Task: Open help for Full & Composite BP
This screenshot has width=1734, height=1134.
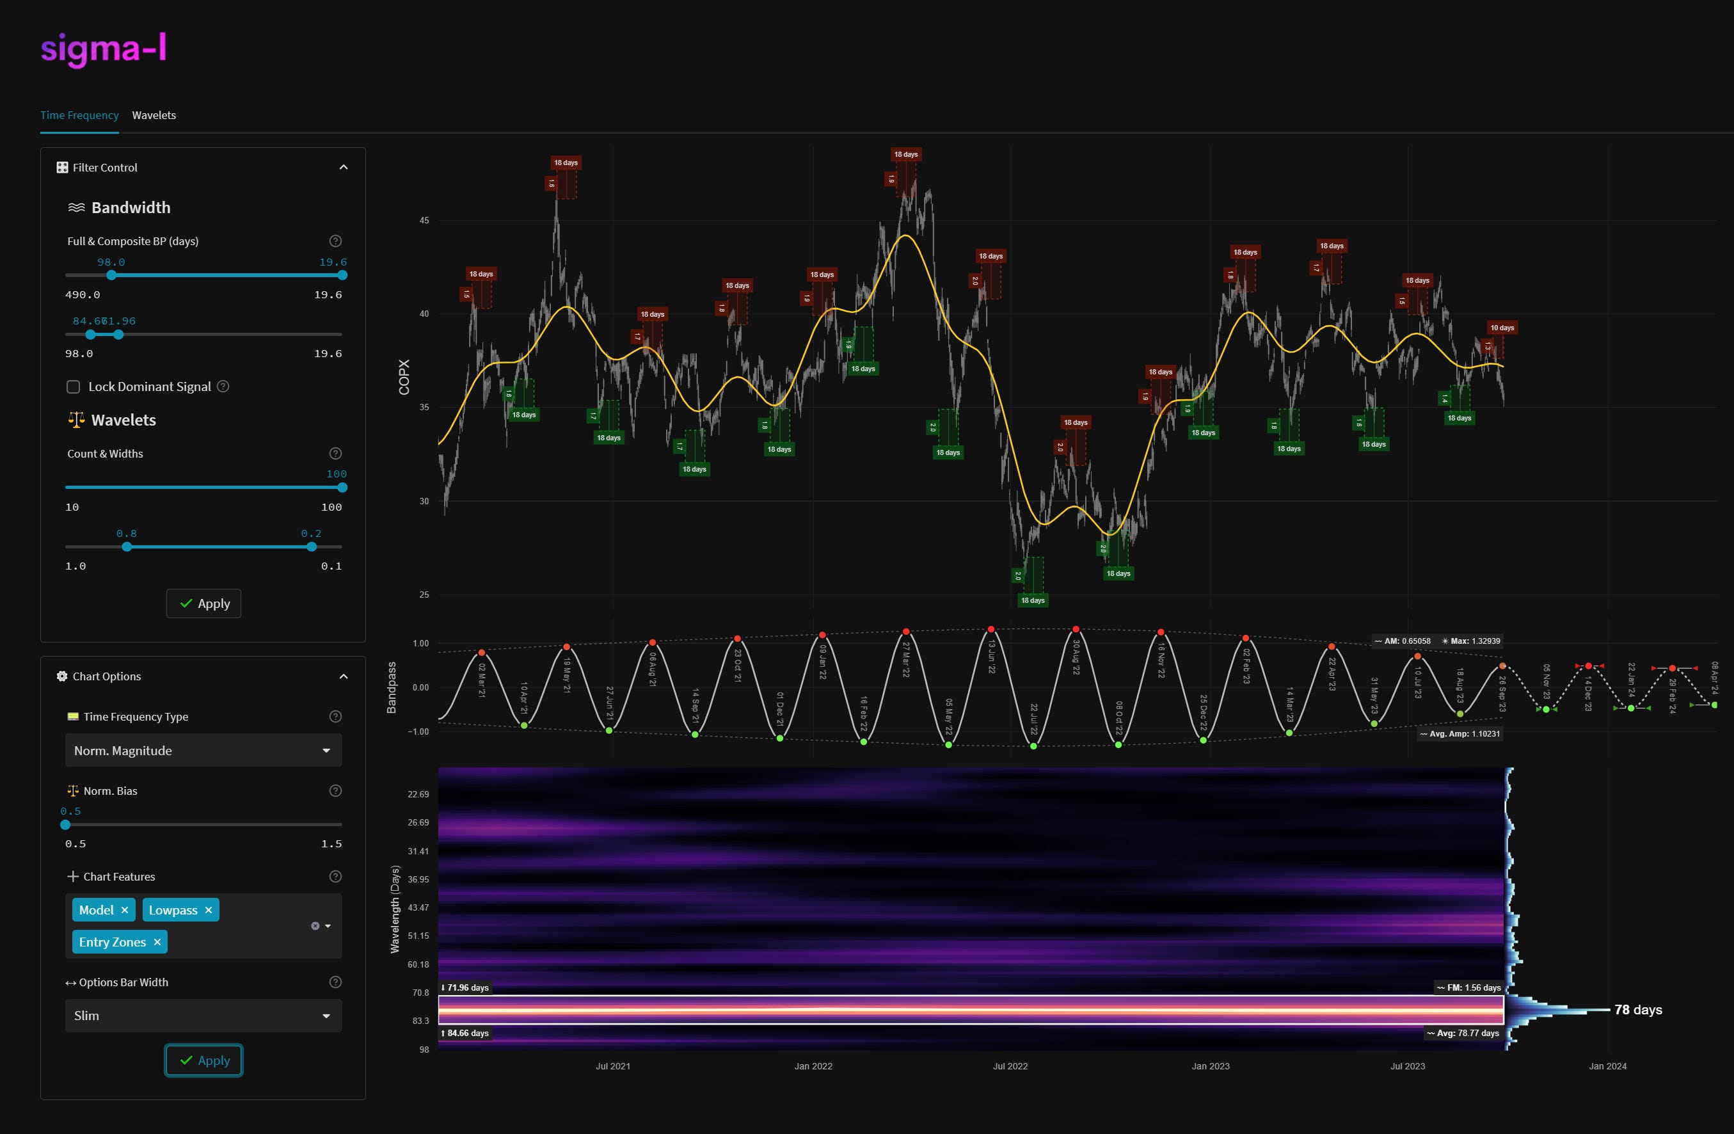Action: click(x=335, y=241)
